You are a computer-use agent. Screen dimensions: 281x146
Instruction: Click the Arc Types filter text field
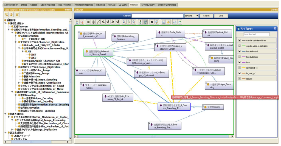coord(256,34)
